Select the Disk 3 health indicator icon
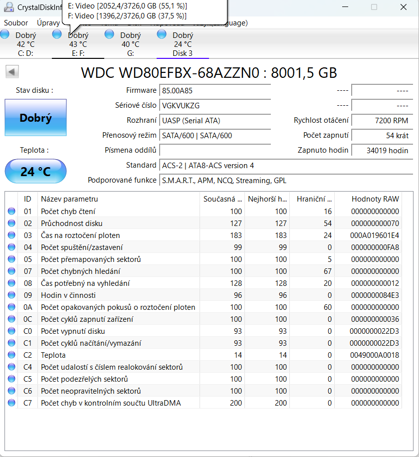The width and height of the screenshot is (419, 457). tap(161, 34)
